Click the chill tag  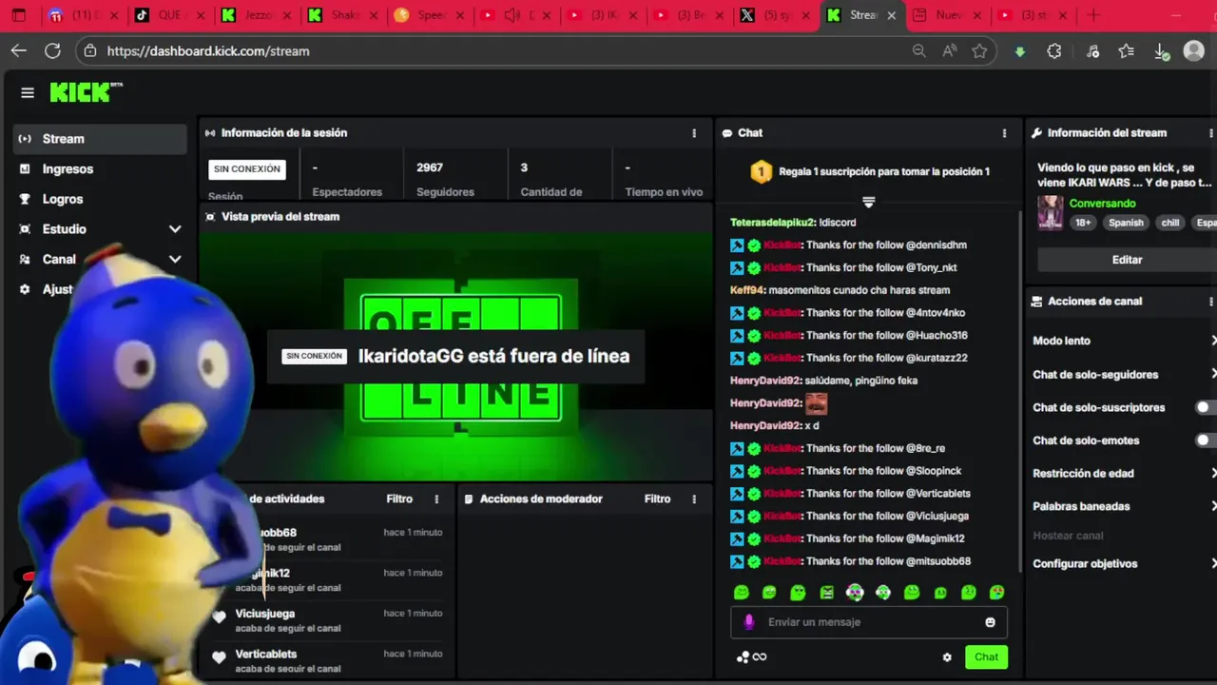click(1170, 223)
